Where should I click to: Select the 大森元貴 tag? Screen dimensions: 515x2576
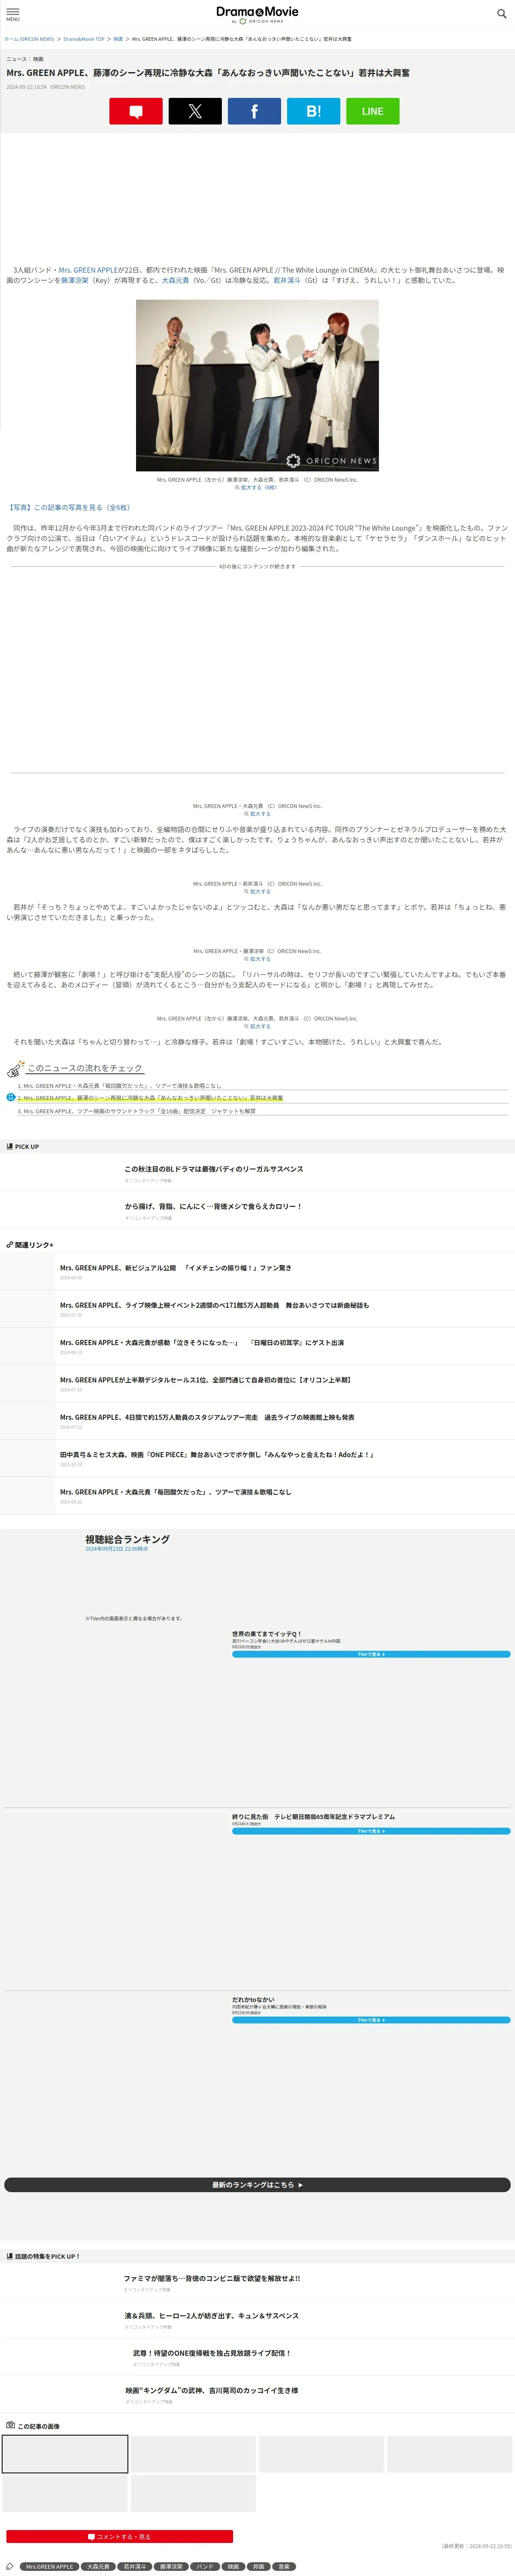(x=98, y=2566)
